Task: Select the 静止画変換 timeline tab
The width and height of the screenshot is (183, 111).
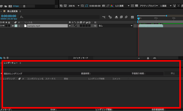Action: click(x=13, y=11)
